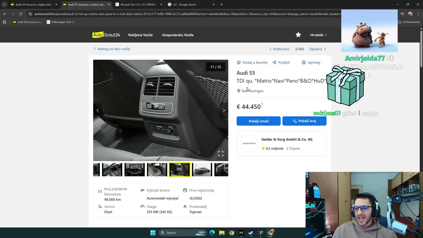This screenshot has height=238, width=423.
Task: Open the site information icon in address bar
Action: point(30,14)
